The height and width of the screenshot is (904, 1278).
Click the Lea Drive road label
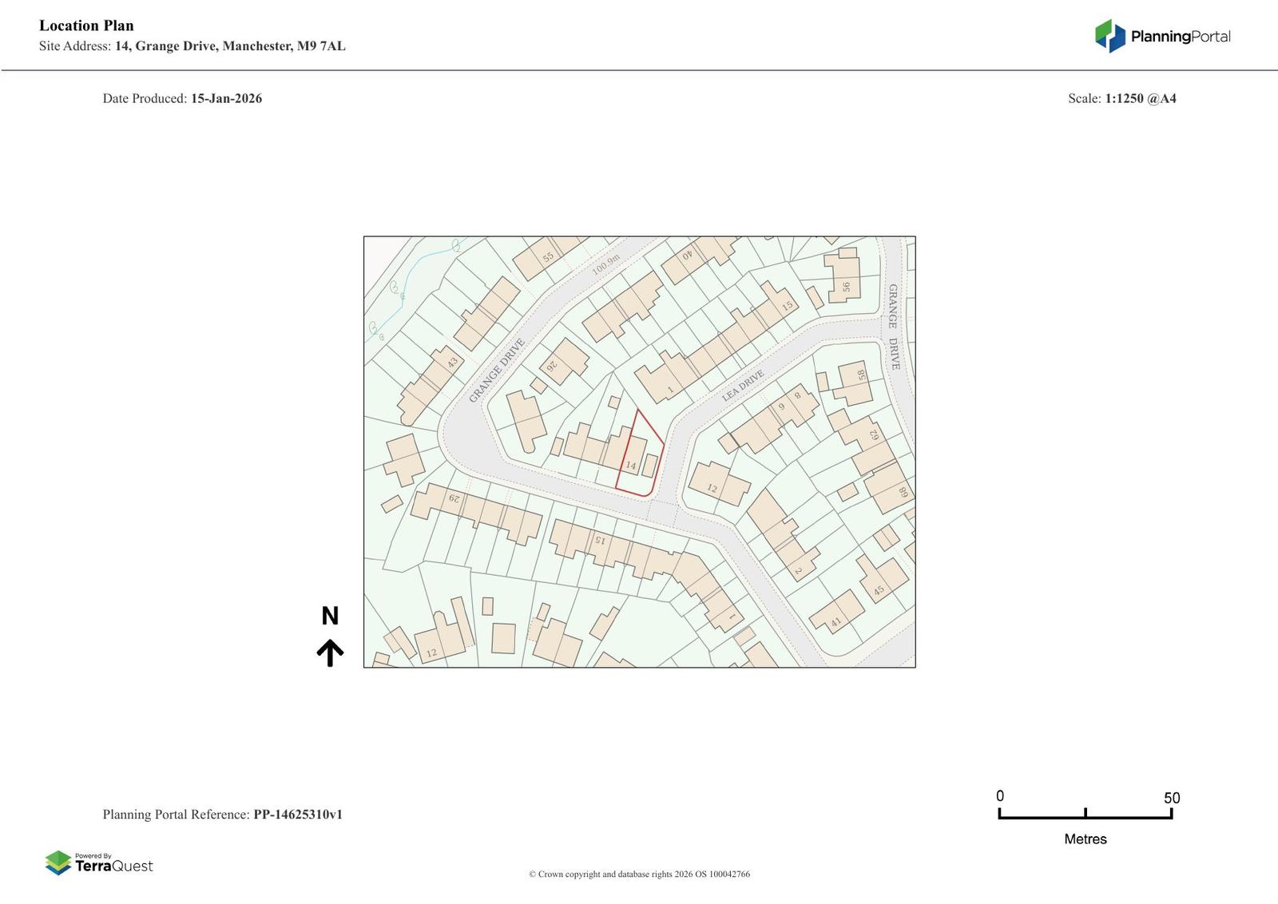click(743, 386)
